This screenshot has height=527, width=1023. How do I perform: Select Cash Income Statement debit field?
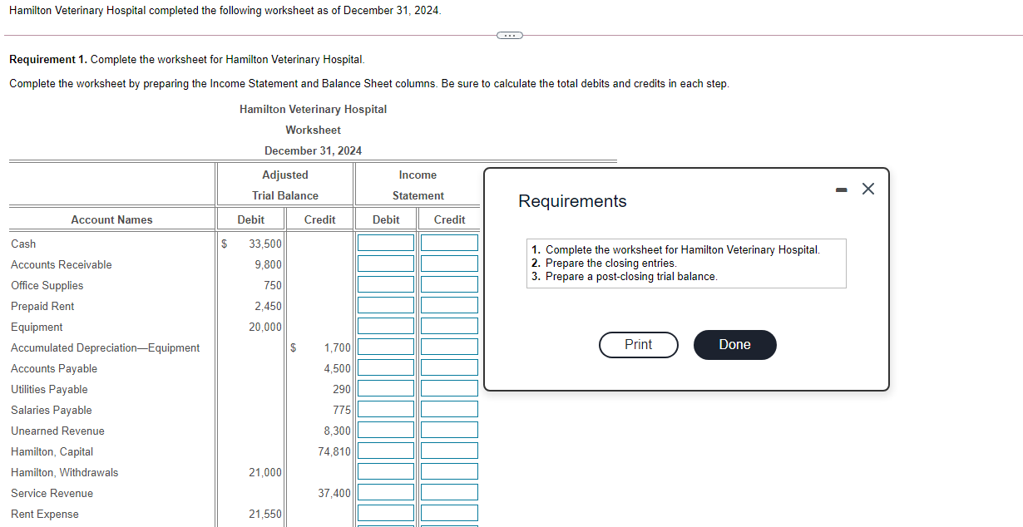(386, 243)
